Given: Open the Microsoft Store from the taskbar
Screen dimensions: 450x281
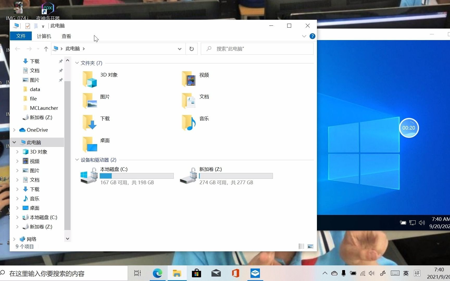Looking at the screenshot, I should coord(196,273).
